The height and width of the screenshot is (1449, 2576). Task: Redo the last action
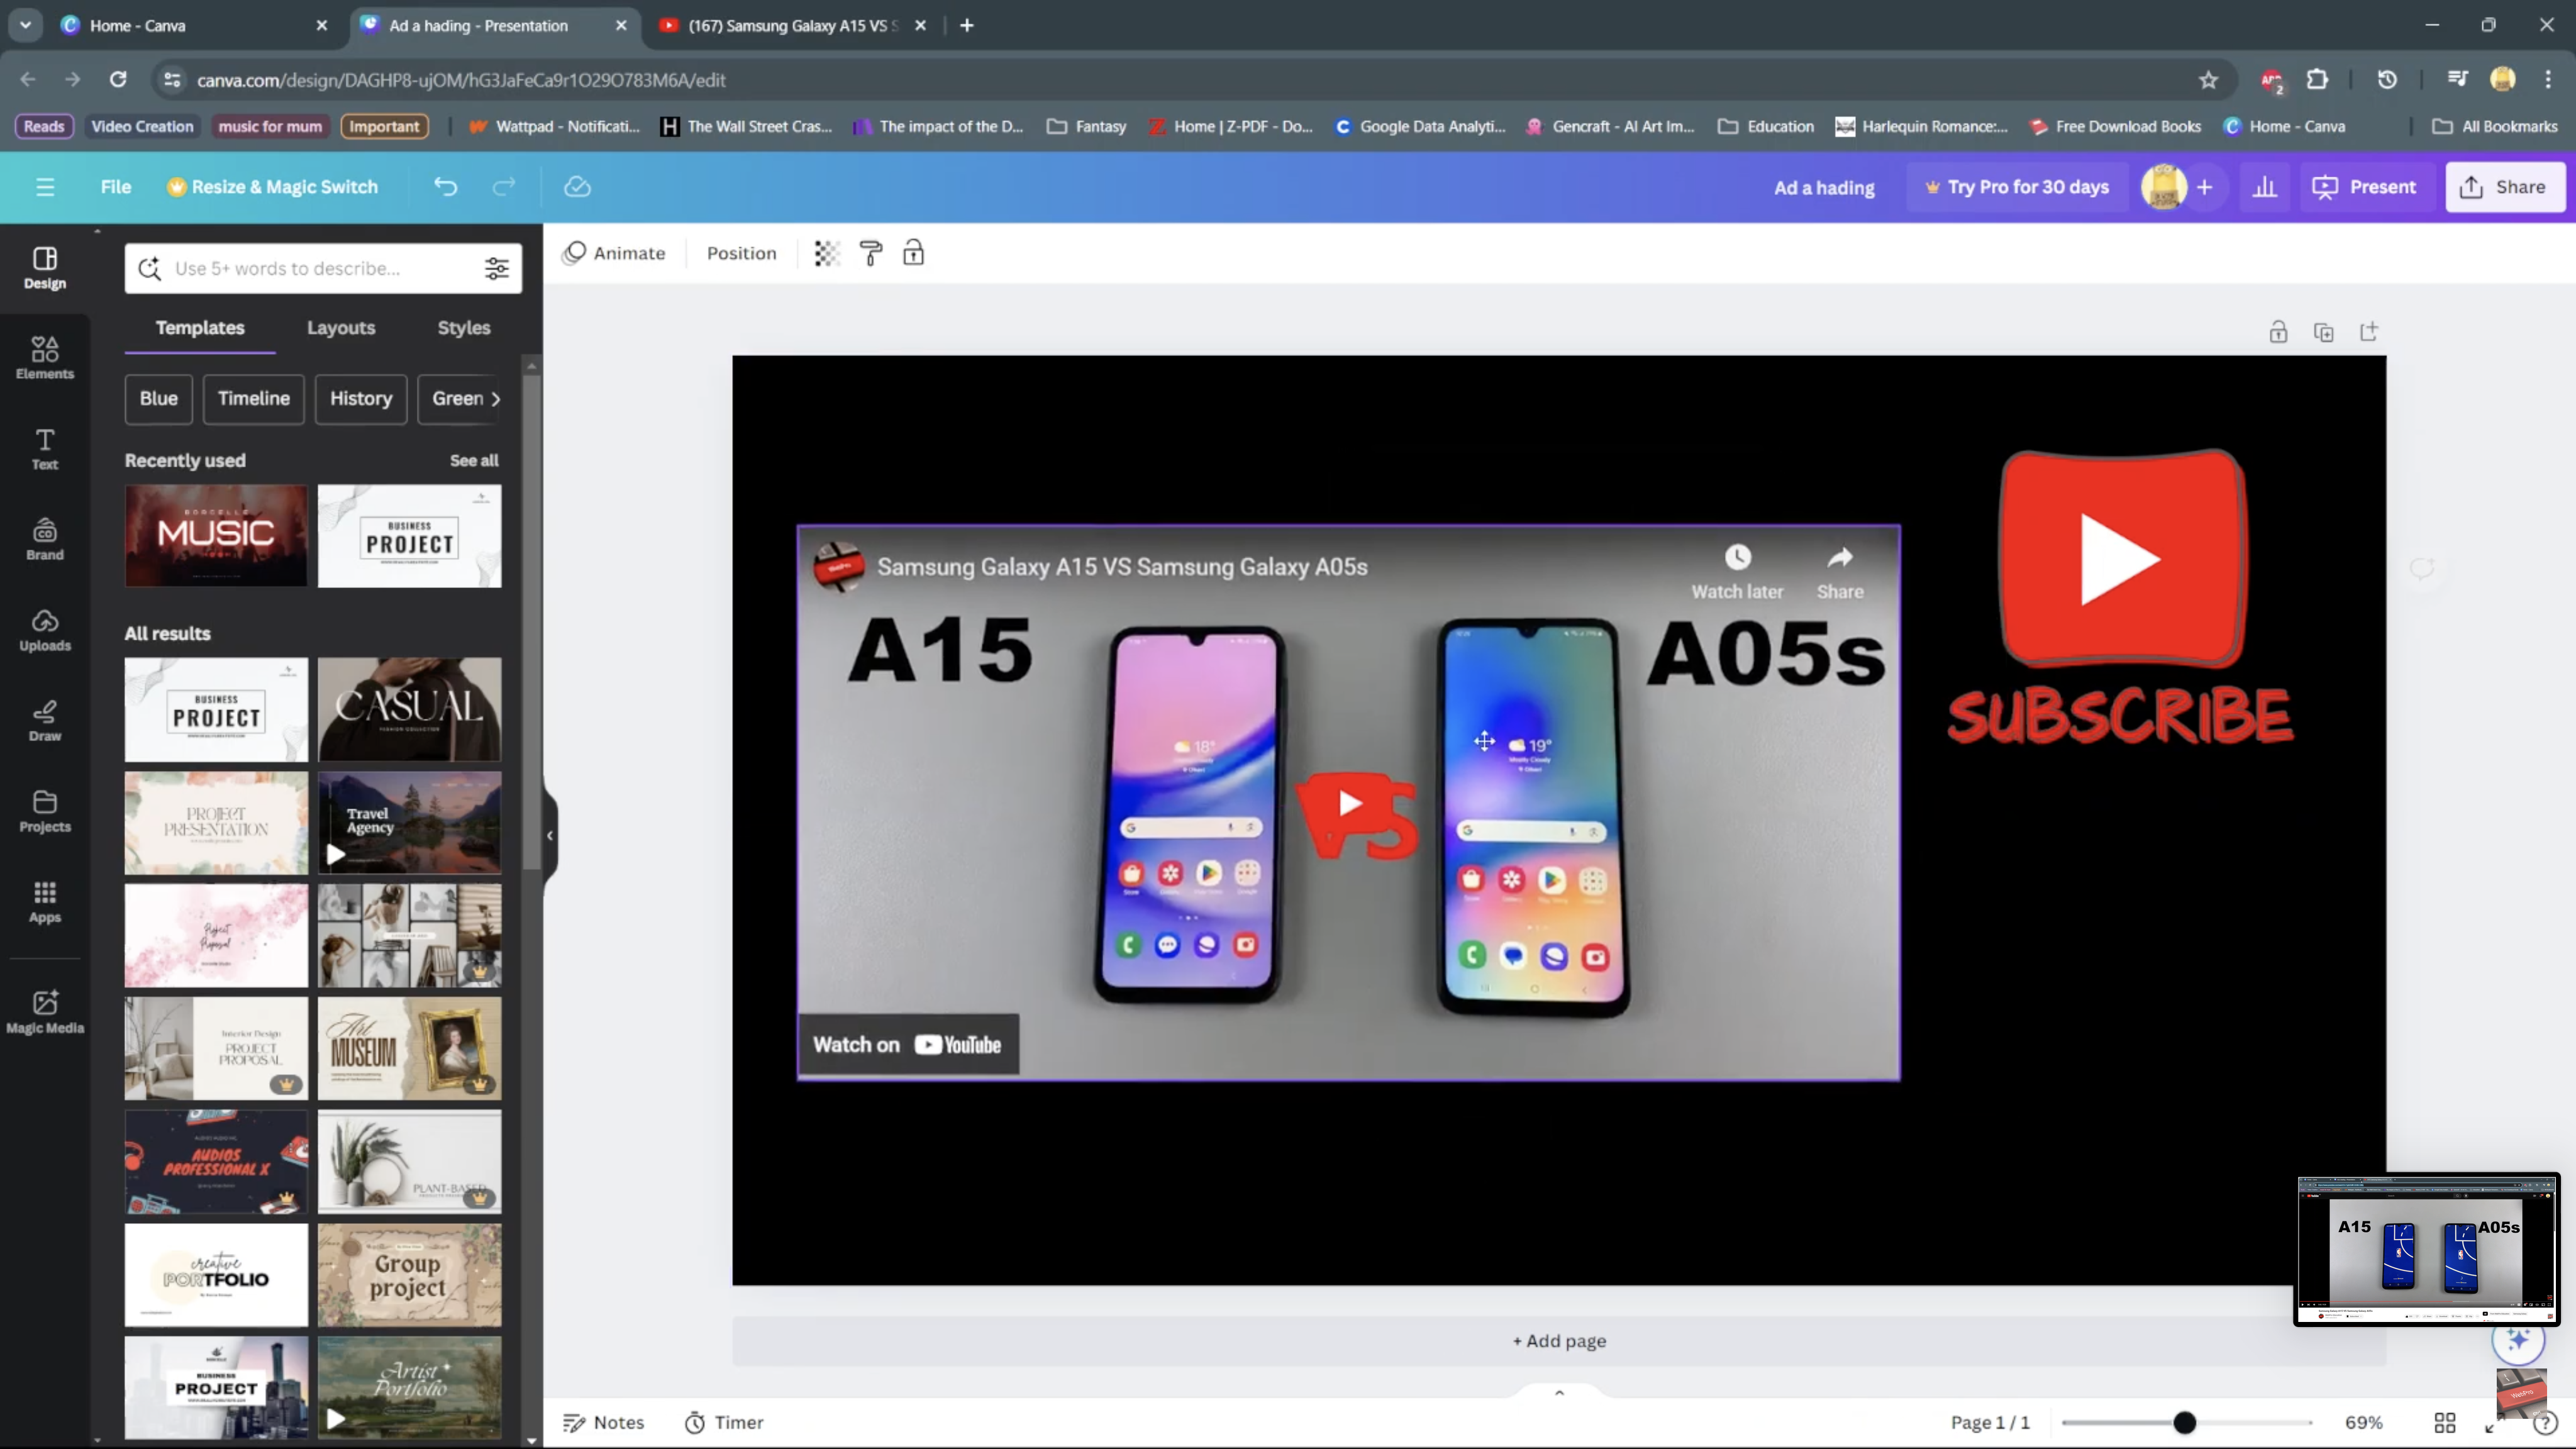tap(504, 187)
